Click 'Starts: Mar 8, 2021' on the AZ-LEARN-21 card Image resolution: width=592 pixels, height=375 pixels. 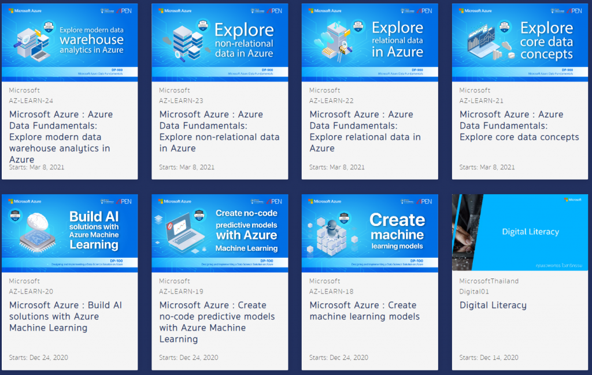[x=487, y=167]
